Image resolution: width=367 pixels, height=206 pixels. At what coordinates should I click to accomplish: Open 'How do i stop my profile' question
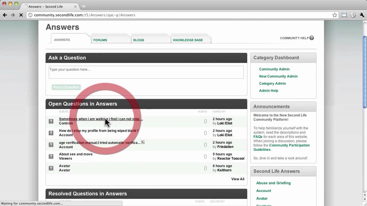click(x=99, y=130)
